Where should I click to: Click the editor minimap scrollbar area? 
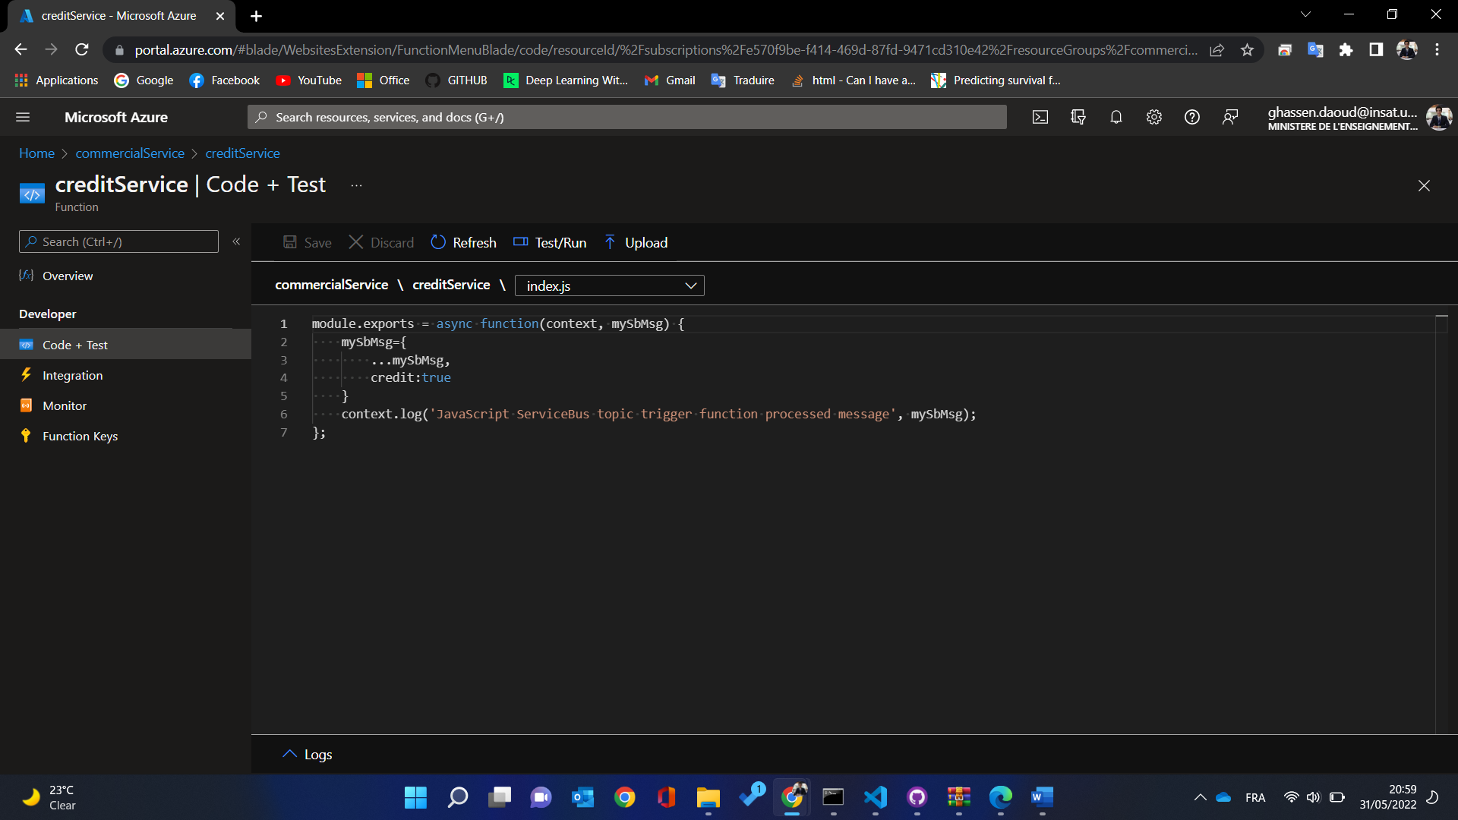[x=1441, y=524]
